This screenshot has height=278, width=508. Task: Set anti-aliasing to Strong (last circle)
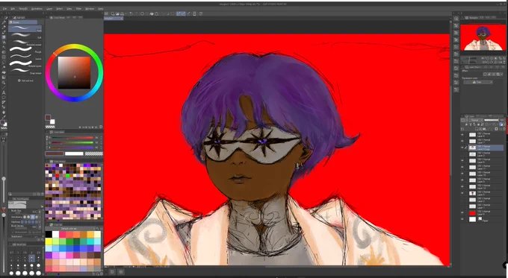click(x=36, y=217)
